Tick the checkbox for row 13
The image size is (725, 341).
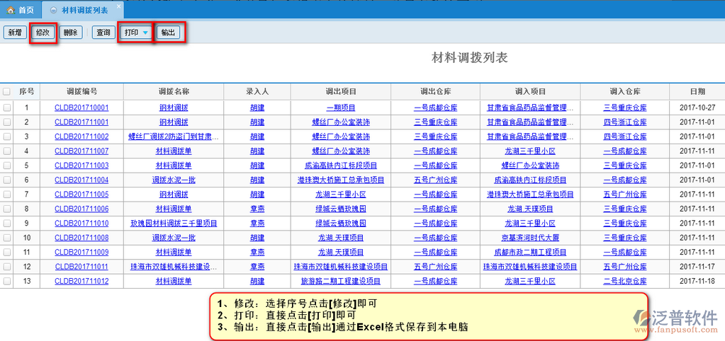point(7,282)
